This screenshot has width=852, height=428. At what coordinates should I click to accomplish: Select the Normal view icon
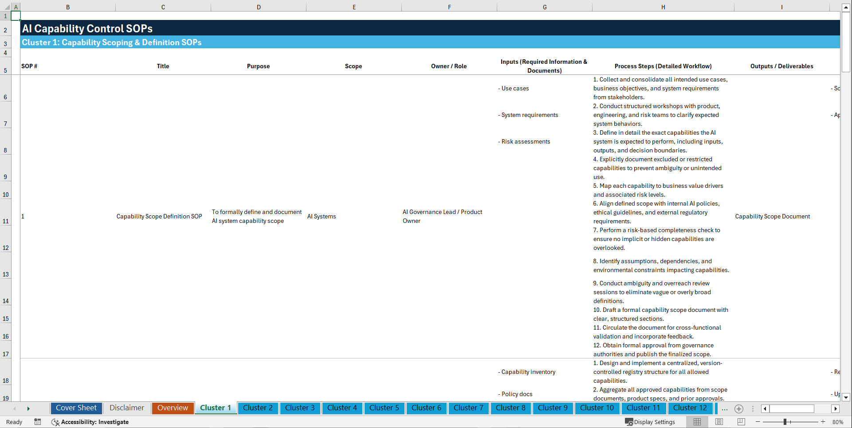pos(697,422)
